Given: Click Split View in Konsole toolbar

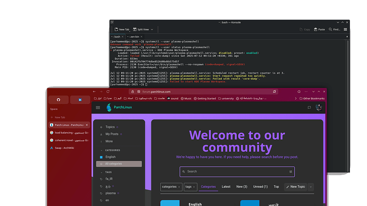Looking at the screenshot, I should pyautogui.click(x=141, y=29).
